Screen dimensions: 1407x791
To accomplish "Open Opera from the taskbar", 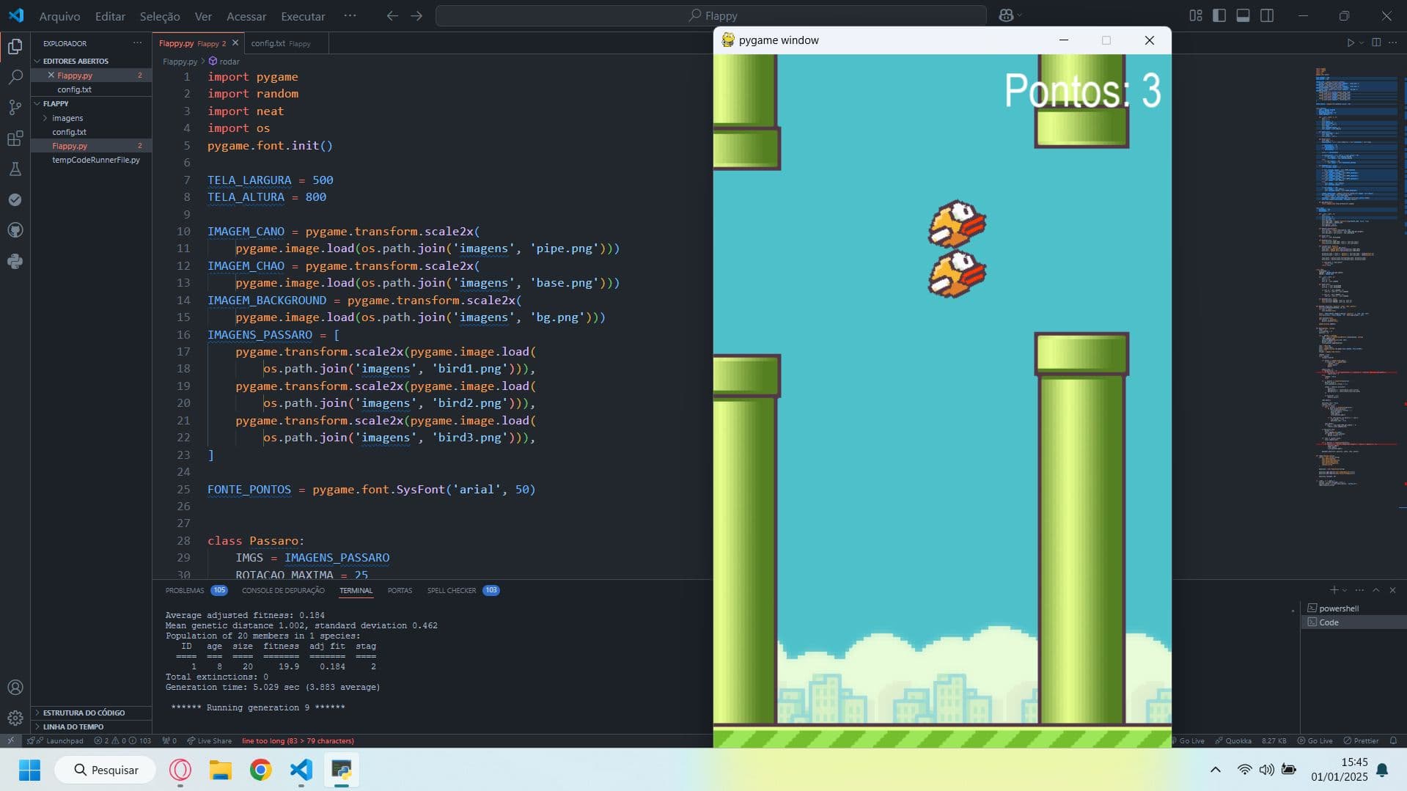I will (180, 770).
